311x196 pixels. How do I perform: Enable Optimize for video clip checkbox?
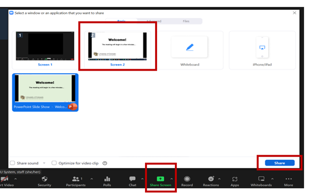(x=54, y=163)
